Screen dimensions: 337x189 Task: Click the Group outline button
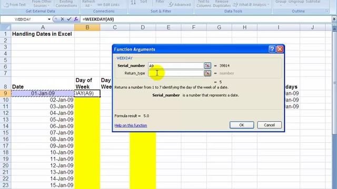(281, 3)
